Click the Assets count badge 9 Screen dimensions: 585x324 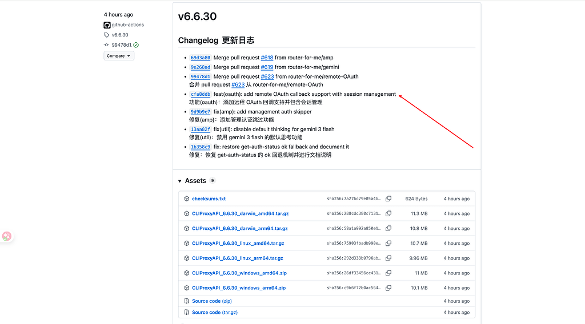tap(213, 181)
